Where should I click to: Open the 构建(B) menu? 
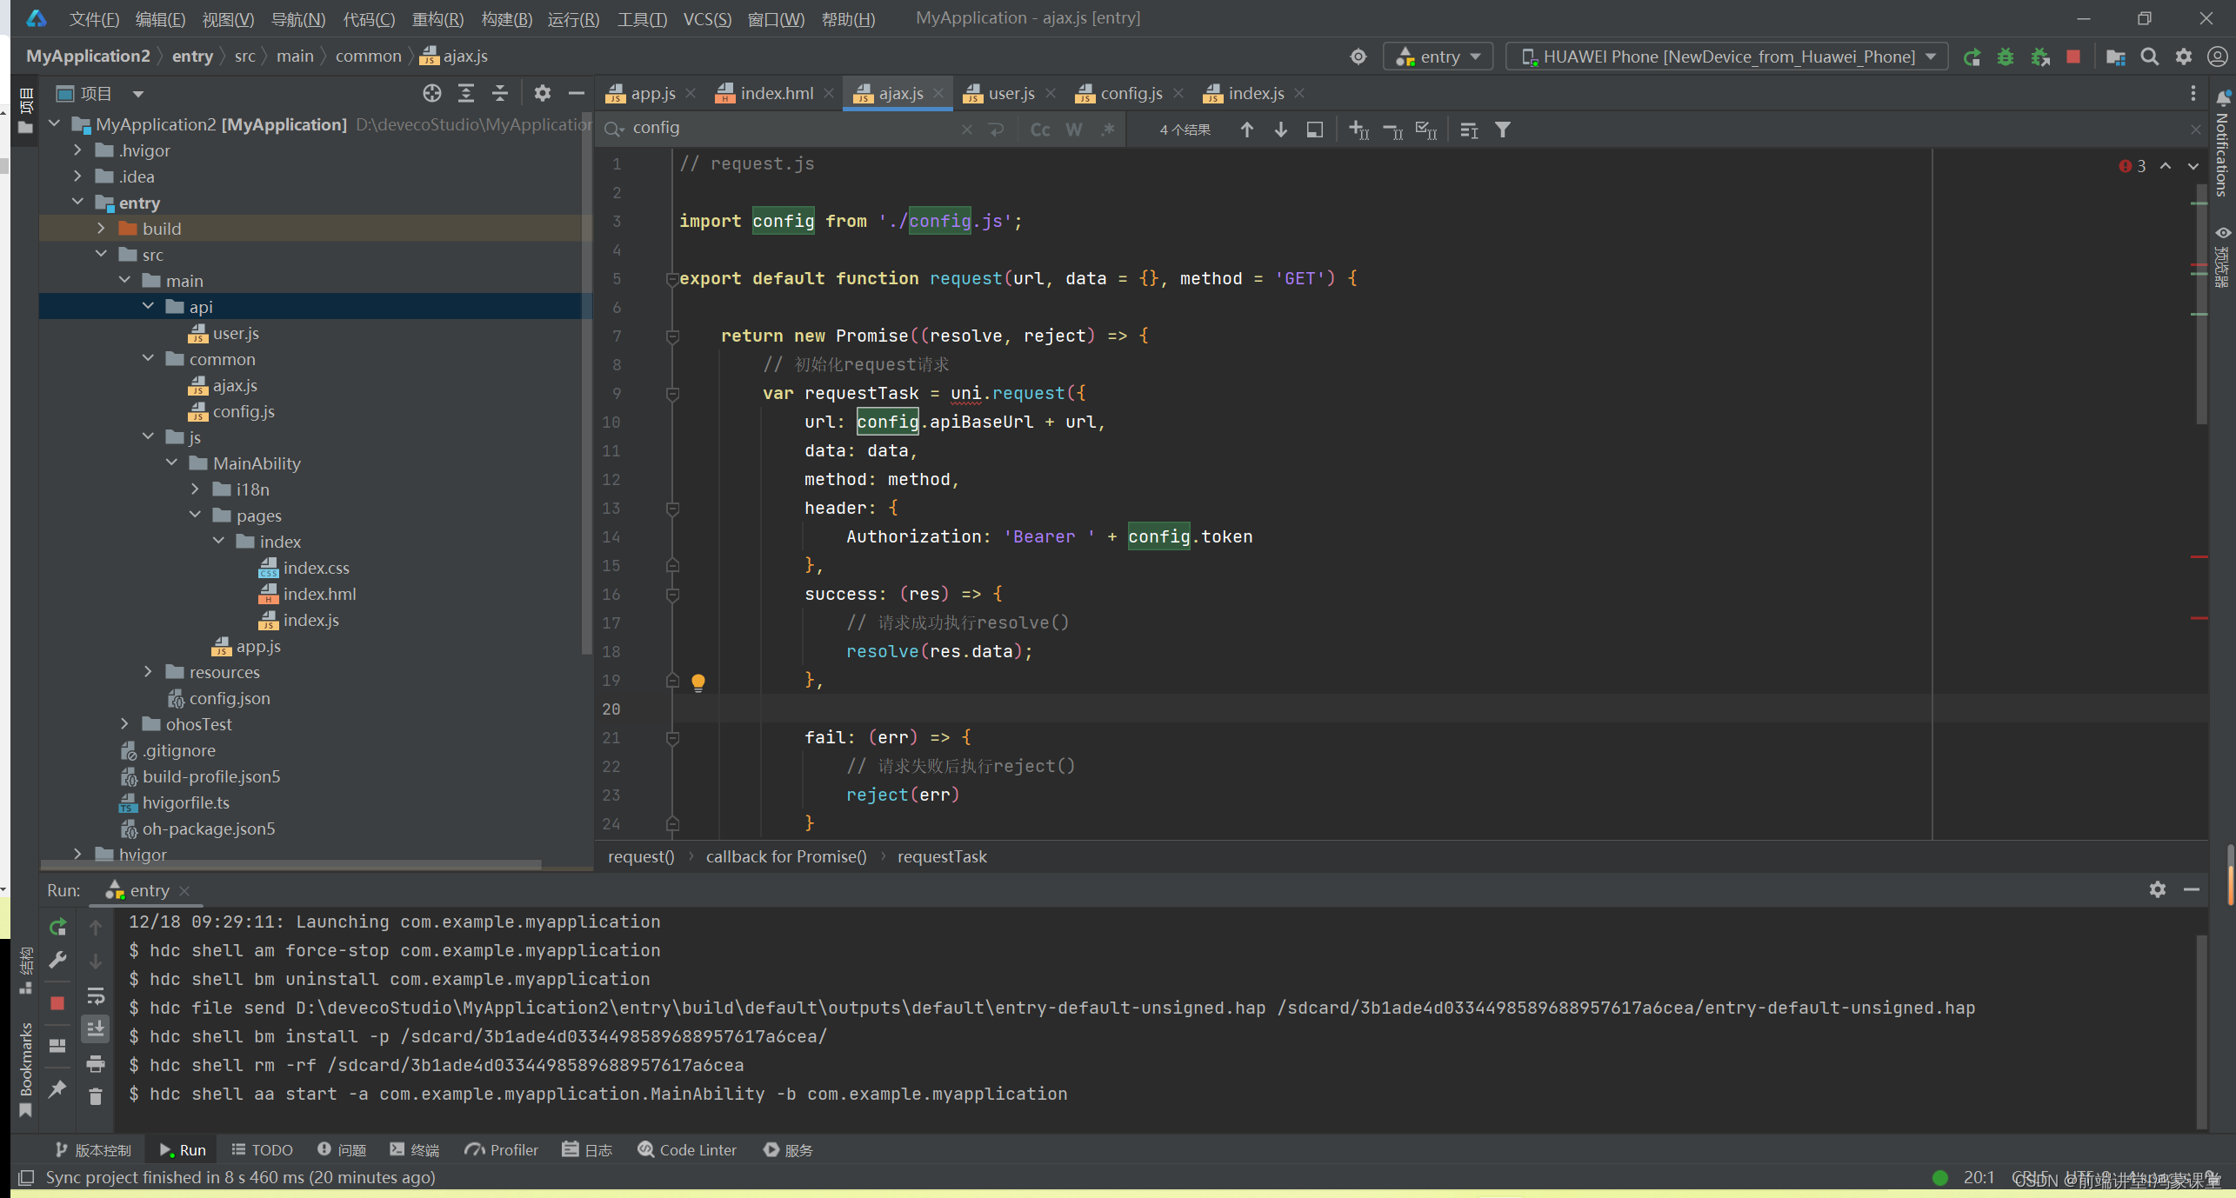(x=506, y=19)
